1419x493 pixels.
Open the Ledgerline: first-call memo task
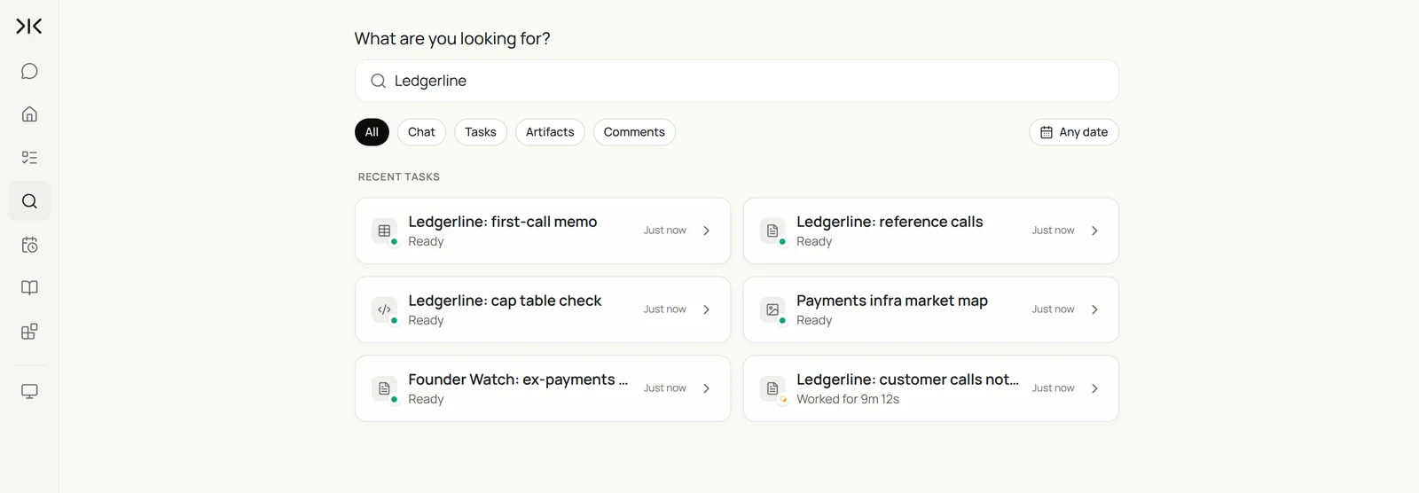point(543,231)
